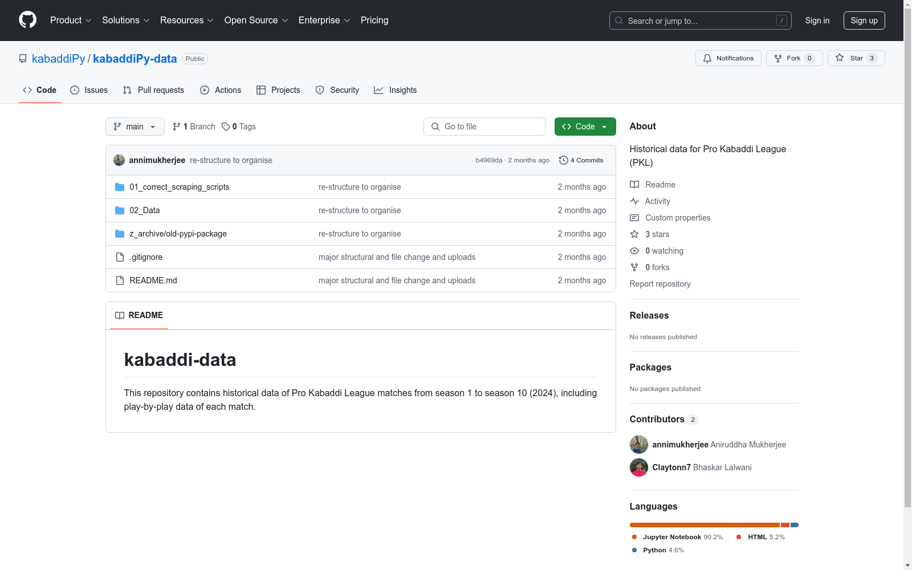Click the Releases heading link
This screenshot has height=570, width=912.
click(x=649, y=316)
